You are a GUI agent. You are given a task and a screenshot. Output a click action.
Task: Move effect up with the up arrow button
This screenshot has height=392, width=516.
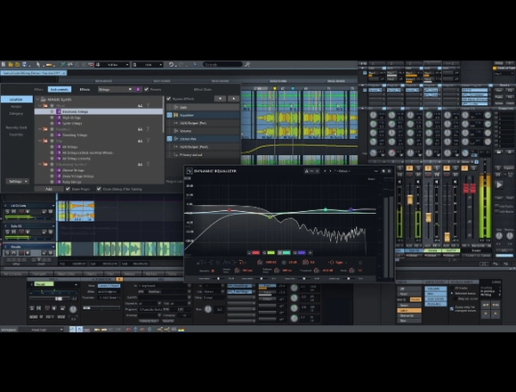pyautogui.click(x=234, y=99)
